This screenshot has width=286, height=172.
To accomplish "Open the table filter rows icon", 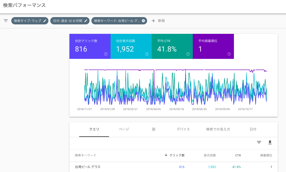I will 259,142.
